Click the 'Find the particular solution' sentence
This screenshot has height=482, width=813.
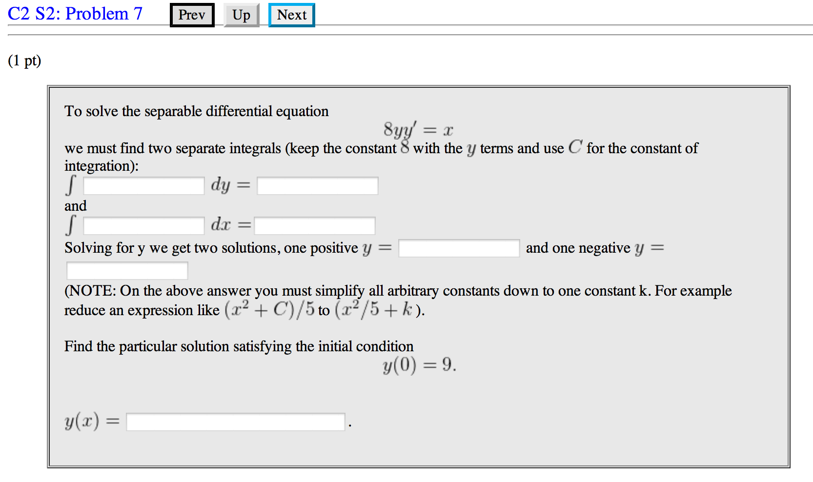(239, 346)
